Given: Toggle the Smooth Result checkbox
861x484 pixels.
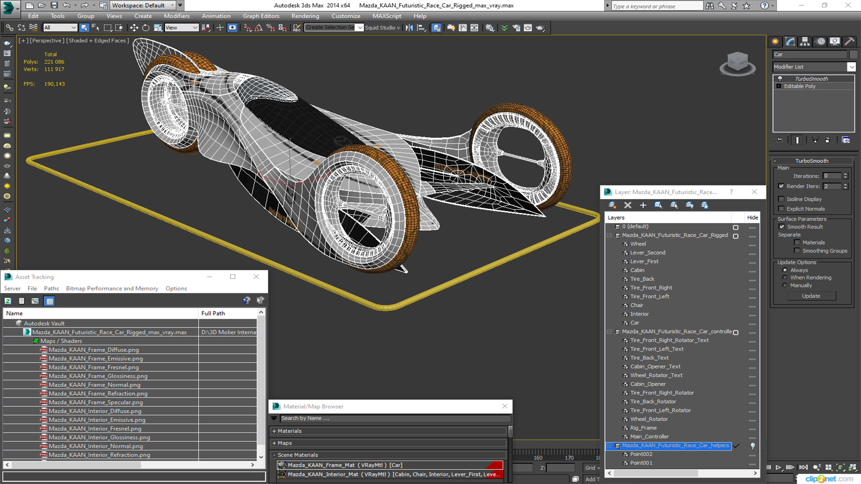Looking at the screenshot, I should click(x=782, y=227).
